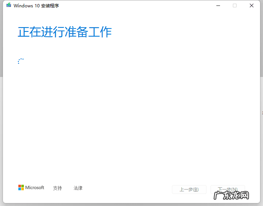Open the 法律 (Legal) link
Viewport: 263px width, 206px height.
pyautogui.click(x=78, y=188)
